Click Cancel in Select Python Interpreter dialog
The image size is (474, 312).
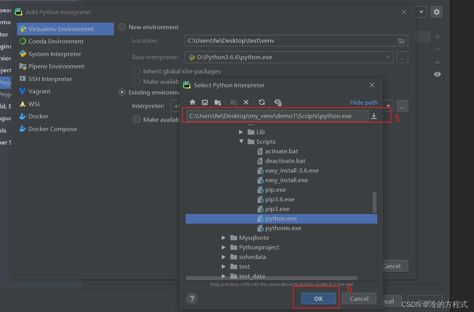pyautogui.click(x=359, y=299)
